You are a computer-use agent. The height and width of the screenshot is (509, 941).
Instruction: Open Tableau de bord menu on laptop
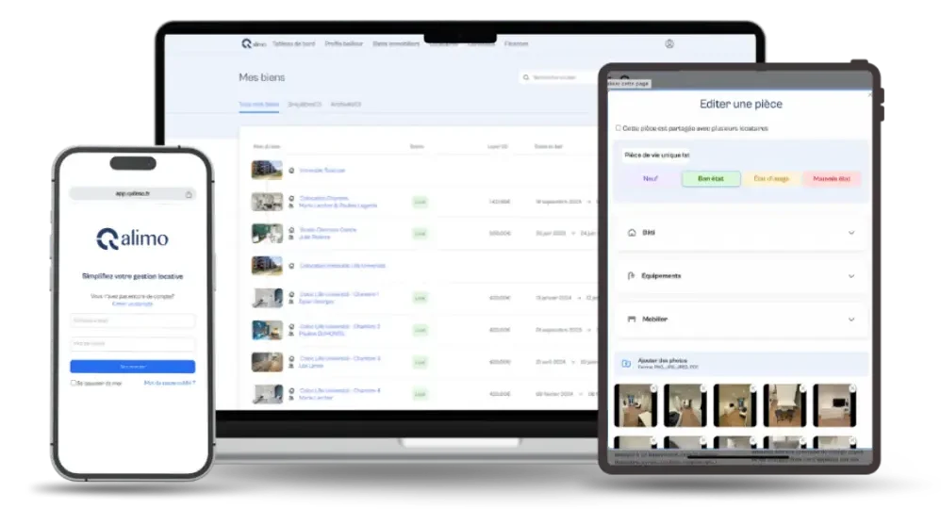point(293,43)
